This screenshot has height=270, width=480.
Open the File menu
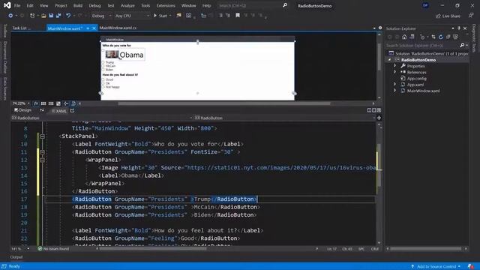tap(17, 5)
